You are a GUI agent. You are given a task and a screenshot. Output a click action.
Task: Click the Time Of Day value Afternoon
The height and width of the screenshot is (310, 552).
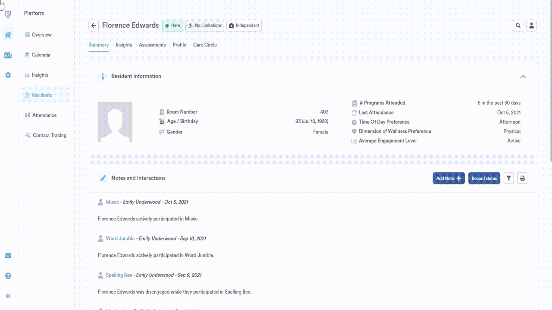tap(510, 122)
